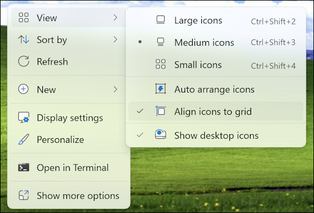Click the New plus-circle icon

coord(23,89)
